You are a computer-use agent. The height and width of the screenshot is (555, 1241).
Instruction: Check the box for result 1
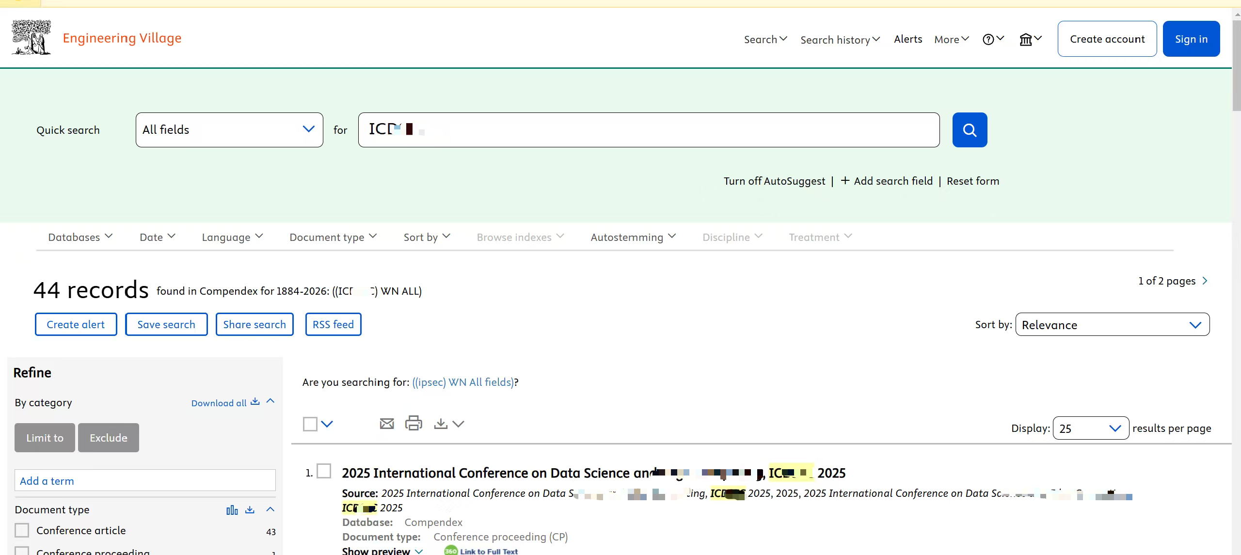pyautogui.click(x=324, y=471)
